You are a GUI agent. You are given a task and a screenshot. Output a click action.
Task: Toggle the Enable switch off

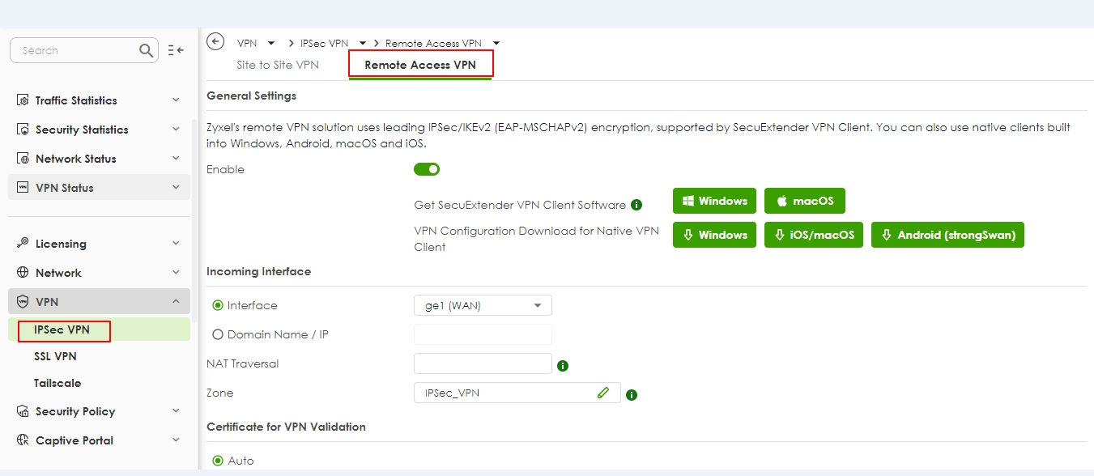tap(427, 169)
